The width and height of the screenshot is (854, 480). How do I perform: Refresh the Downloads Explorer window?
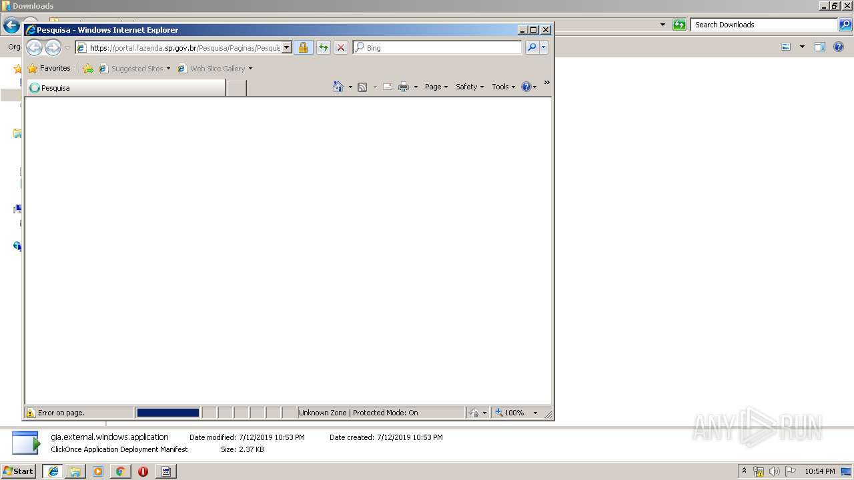(679, 25)
